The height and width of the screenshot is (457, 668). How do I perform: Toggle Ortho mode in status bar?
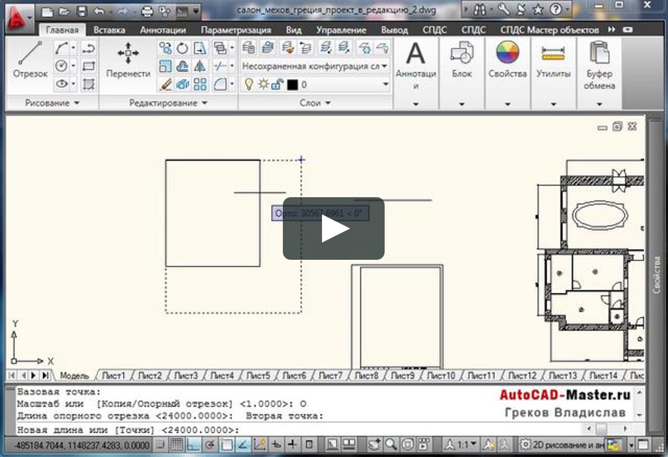tap(194, 445)
